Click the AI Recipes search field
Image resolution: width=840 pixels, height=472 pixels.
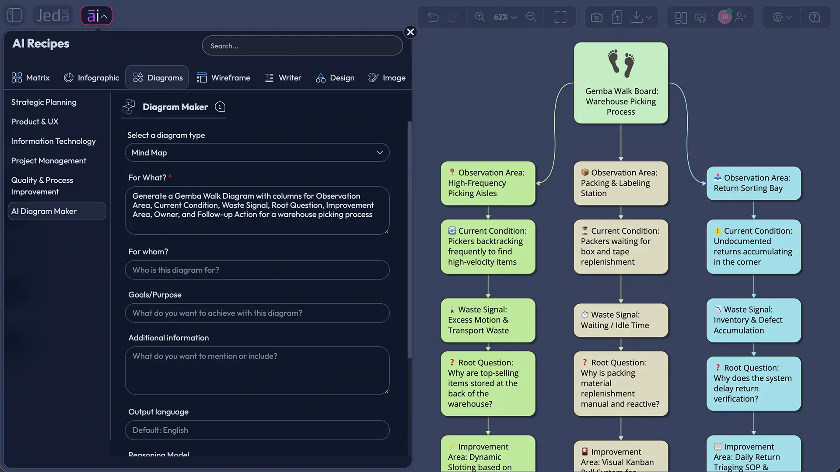(302, 45)
